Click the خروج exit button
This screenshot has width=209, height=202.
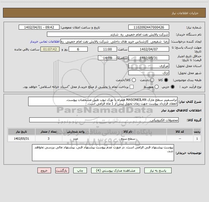tap(44, 171)
